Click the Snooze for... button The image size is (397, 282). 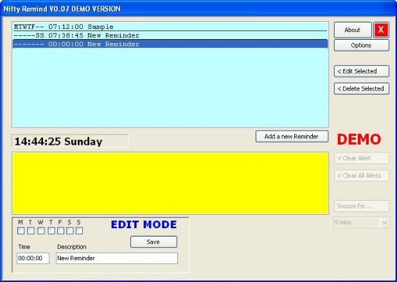click(x=361, y=206)
